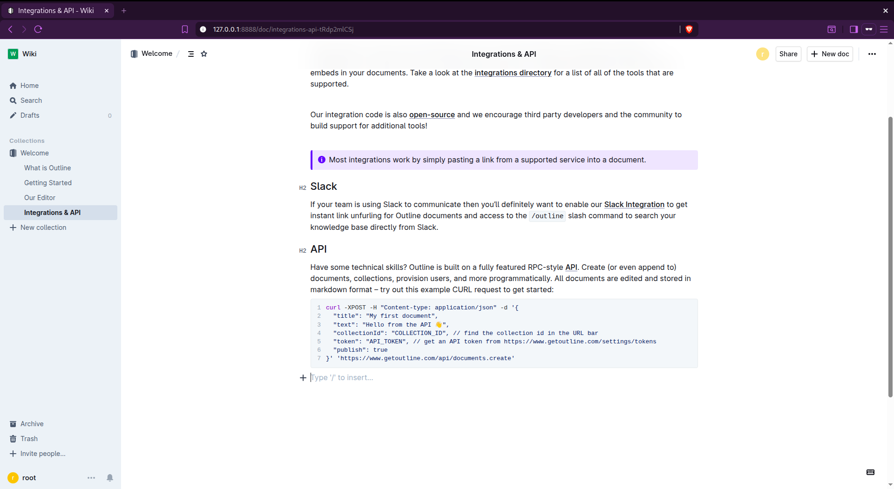Close the Integrations & API tab

coord(107,11)
